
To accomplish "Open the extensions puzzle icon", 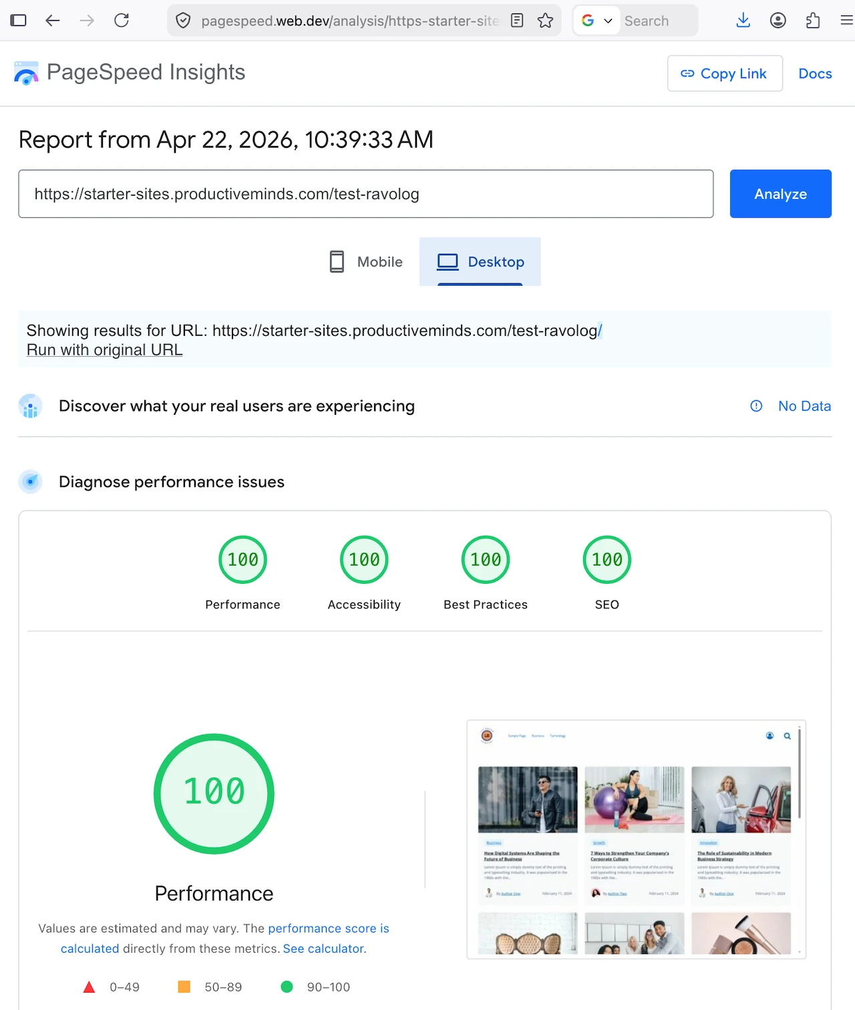I will [813, 21].
